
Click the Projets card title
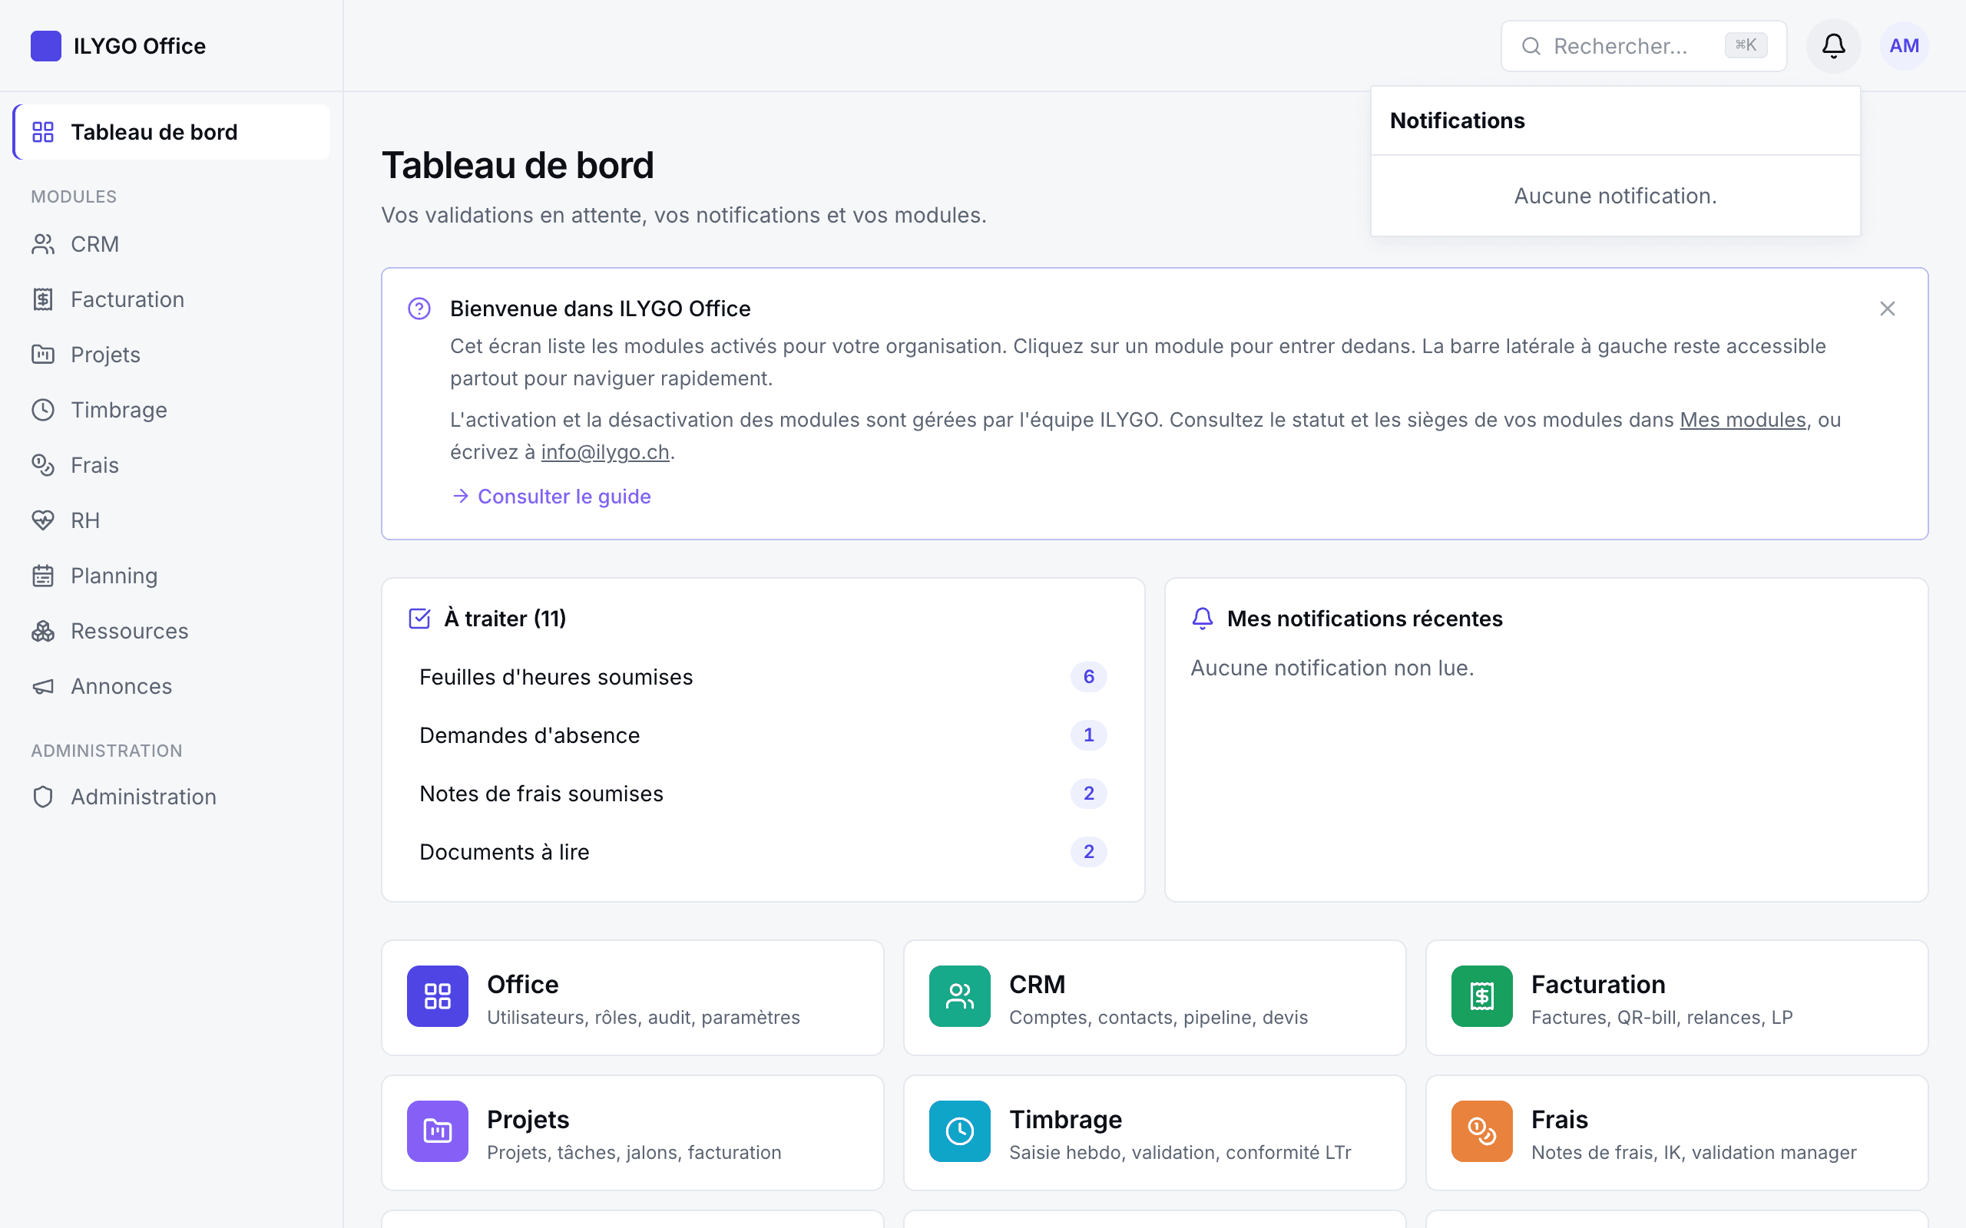pos(528,1119)
